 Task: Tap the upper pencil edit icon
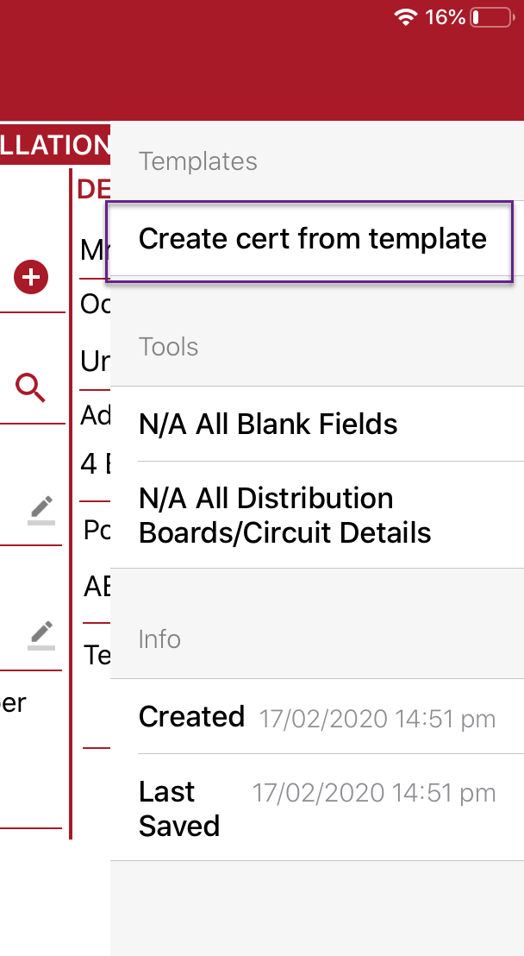(x=41, y=510)
